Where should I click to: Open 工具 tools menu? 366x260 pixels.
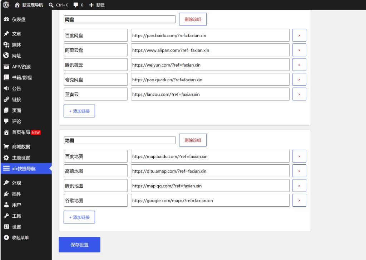click(x=26, y=216)
